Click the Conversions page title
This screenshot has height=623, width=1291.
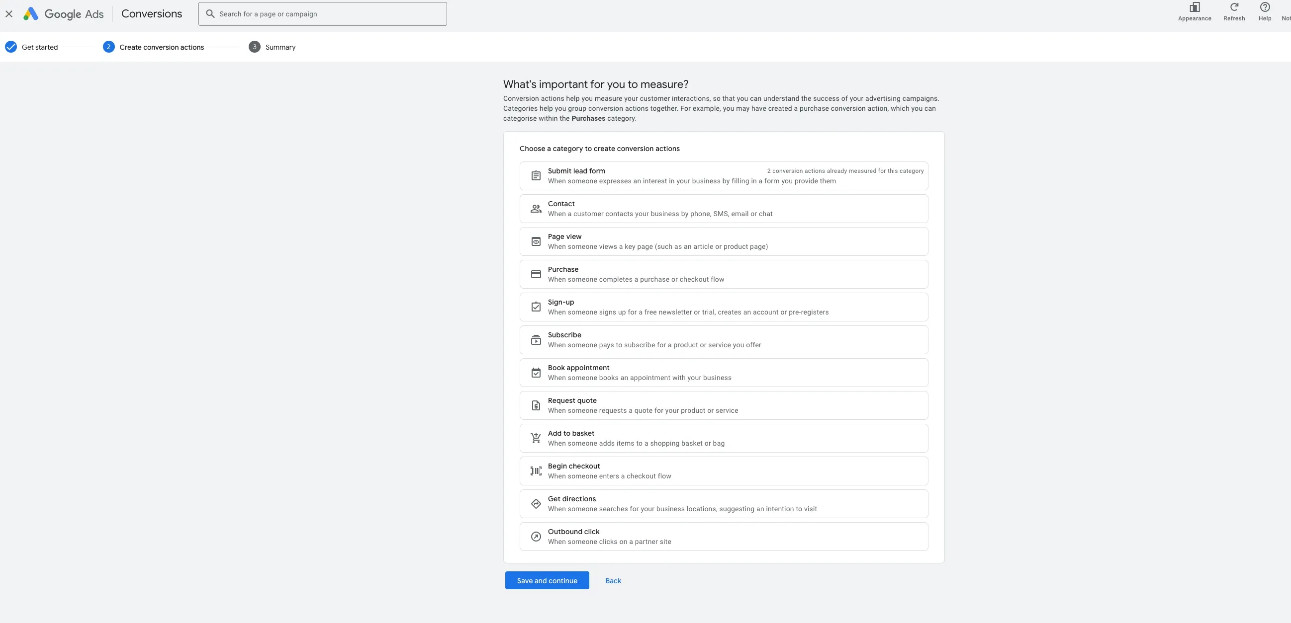point(151,14)
